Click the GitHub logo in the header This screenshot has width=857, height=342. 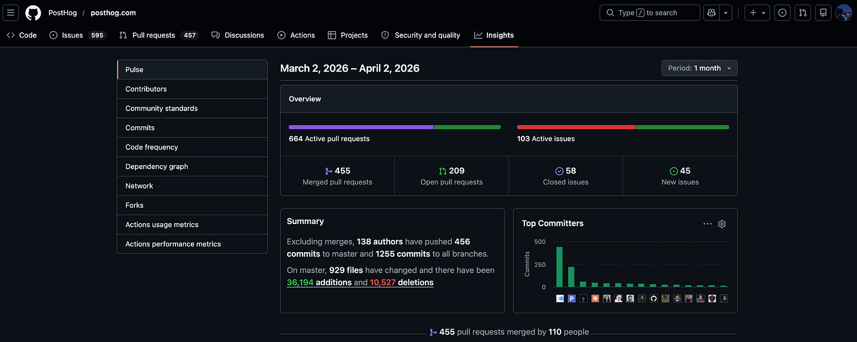(x=33, y=12)
